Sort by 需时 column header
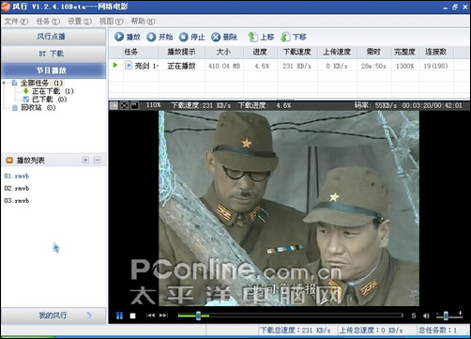This screenshot has height=339, width=471. 373,52
